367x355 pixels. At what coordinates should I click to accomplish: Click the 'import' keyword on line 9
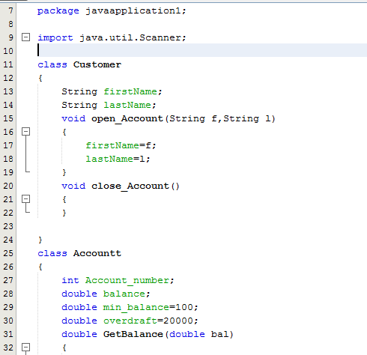tap(55, 38)
